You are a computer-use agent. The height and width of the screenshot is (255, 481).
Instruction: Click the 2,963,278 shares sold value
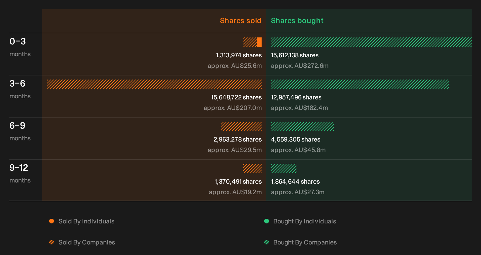coord(238,139)
